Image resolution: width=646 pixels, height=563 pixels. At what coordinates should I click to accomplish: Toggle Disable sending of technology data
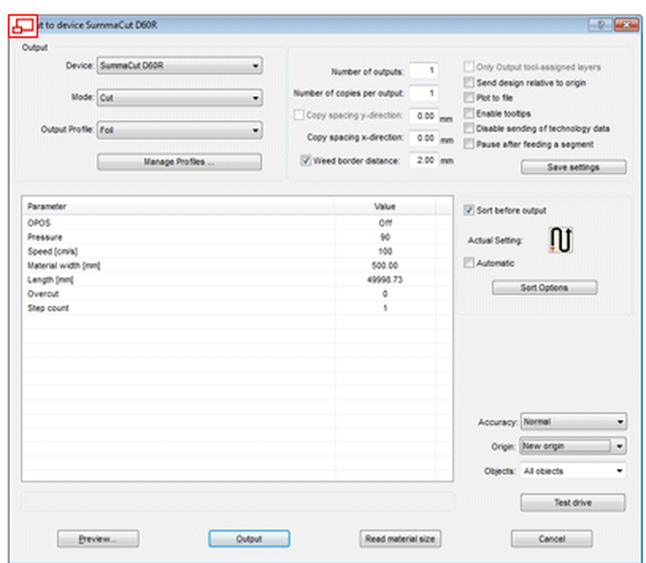tap(469, 128)
